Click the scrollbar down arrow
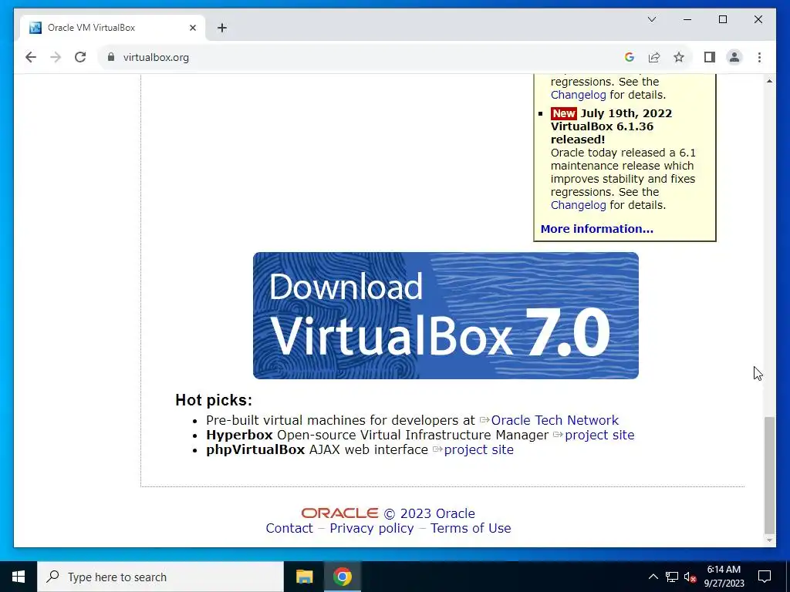 (x=769, y=540)
